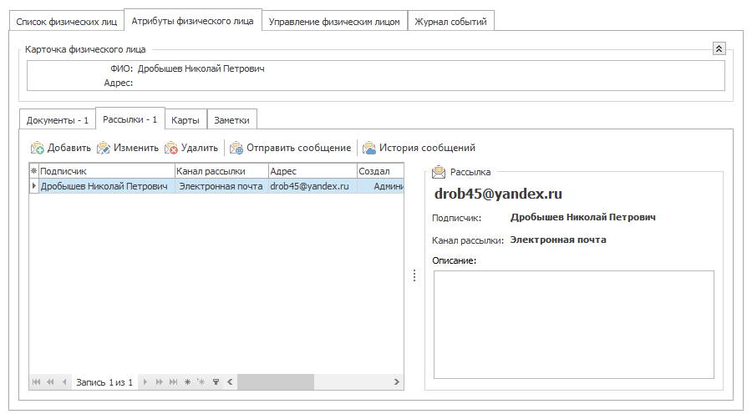
Task: Click the Удалить button label
Action: coord(200,148)
